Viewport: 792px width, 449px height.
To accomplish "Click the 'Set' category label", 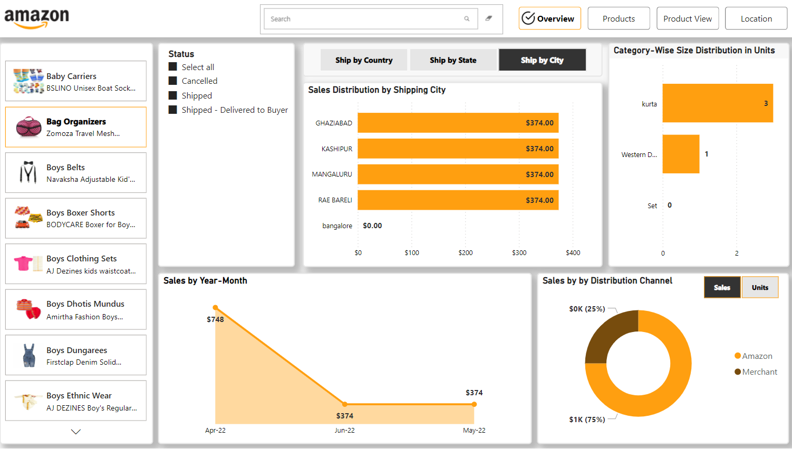I will pos(652,206).
